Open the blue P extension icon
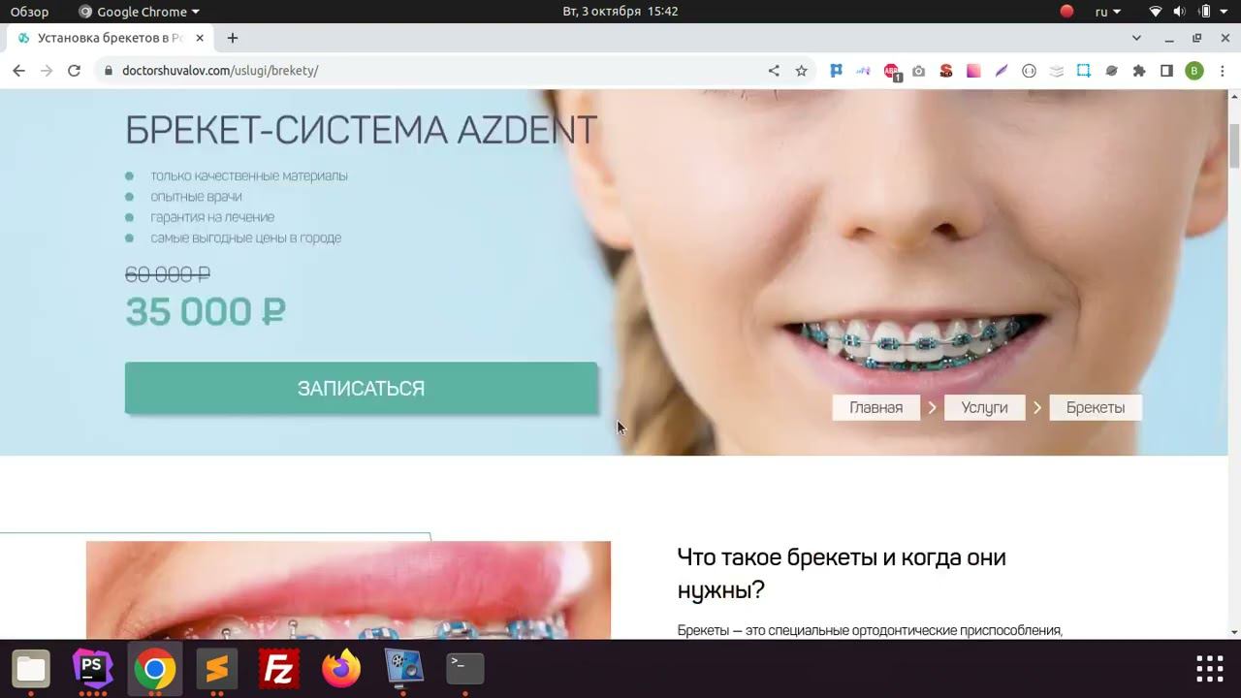The image size is (1241, 698). (836, 71)
